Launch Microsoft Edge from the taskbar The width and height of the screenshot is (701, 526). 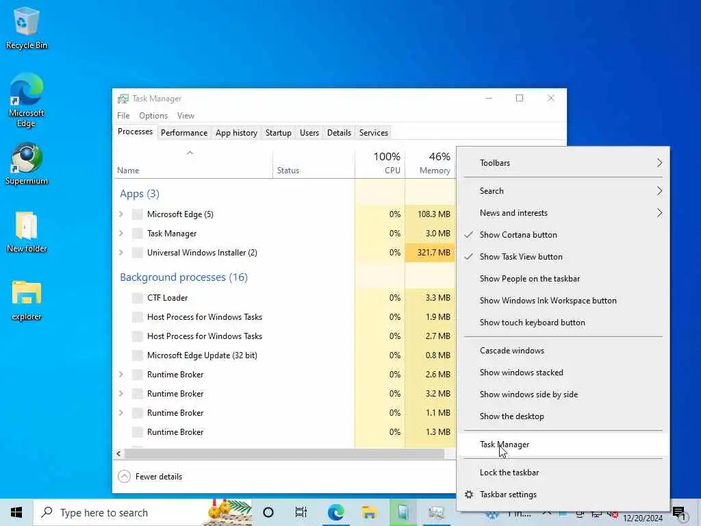click(x=335, y=512)
